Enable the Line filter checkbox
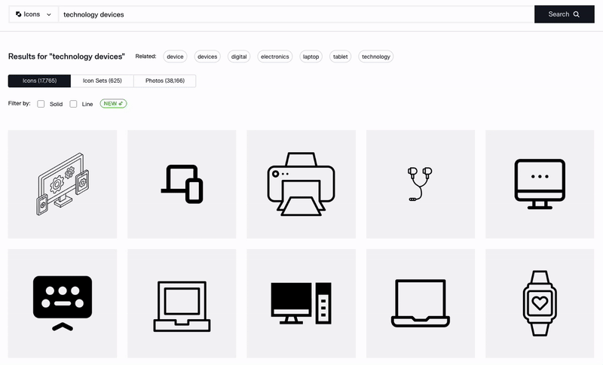This screenshot has height=365, width=603. (x=73, y=104)
